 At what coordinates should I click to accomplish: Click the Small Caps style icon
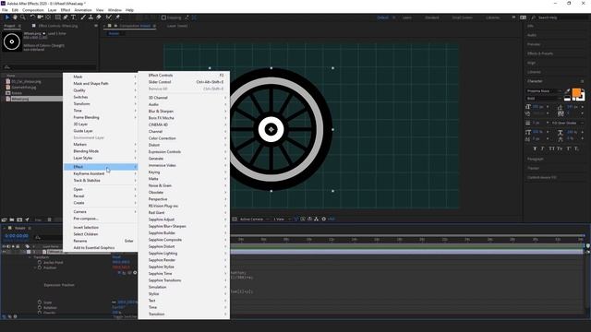pos(560,148)
